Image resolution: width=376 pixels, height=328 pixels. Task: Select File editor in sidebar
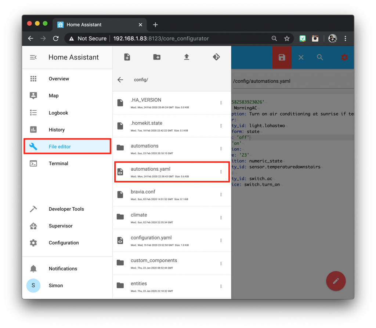point(67,146)
